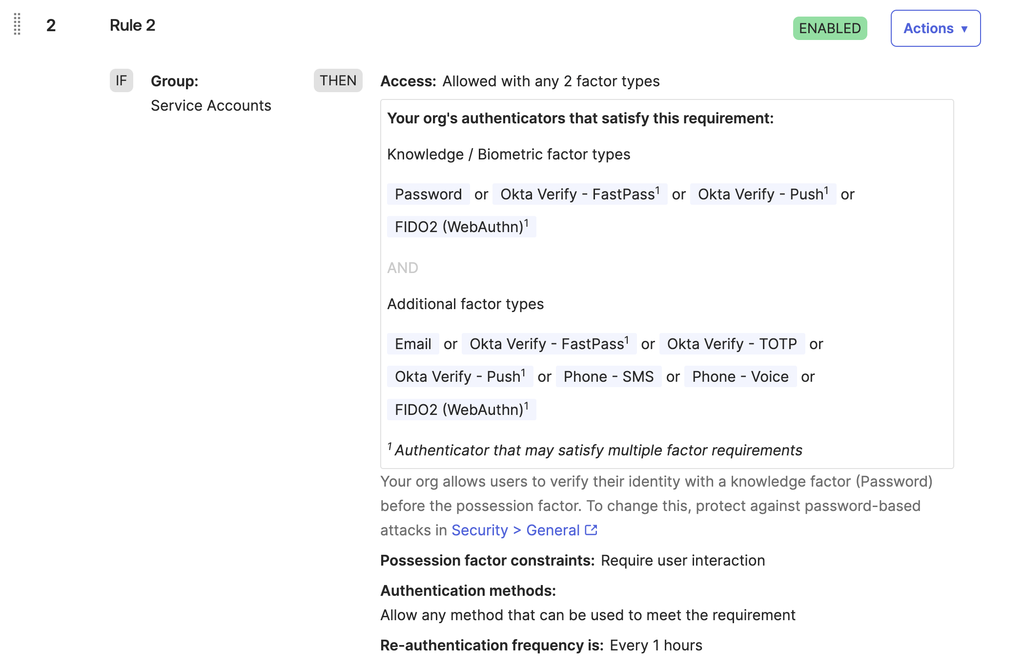Screen dimensions: 1024x667
Task: Select the Password authenticator chip
Action: 428,194
